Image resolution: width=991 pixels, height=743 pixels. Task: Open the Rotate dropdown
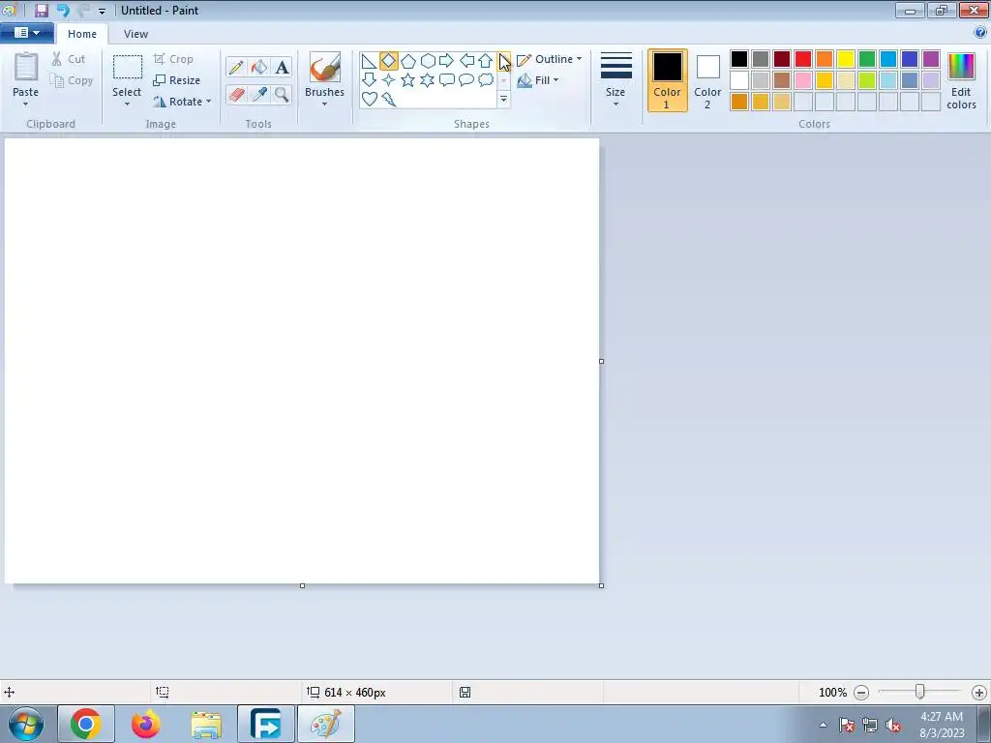click(181, 102)
